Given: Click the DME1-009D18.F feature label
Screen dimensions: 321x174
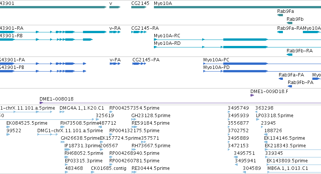Looking at the screenshot, I should [x=269, y=92].
